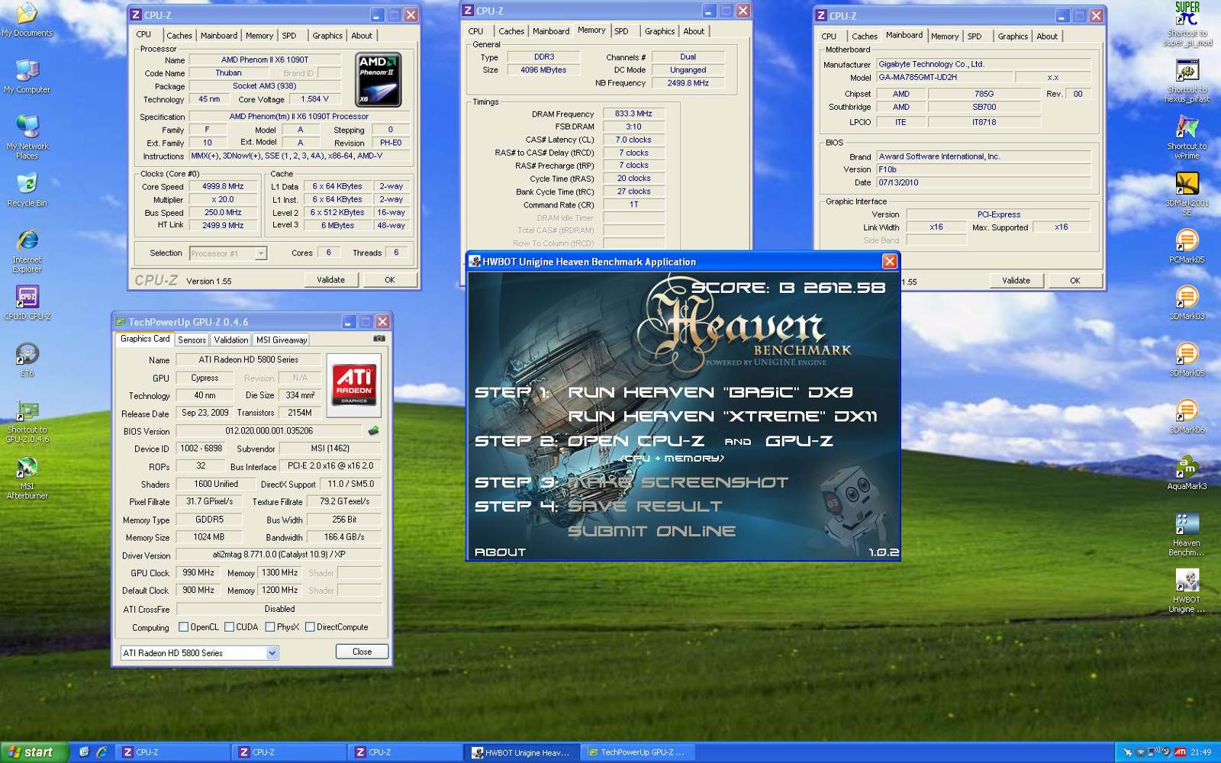Open Graphics tab in right CPU-Z window
Viewport: 1221px width, 763px height.
pyautogui.click(x=1013, y=37)
